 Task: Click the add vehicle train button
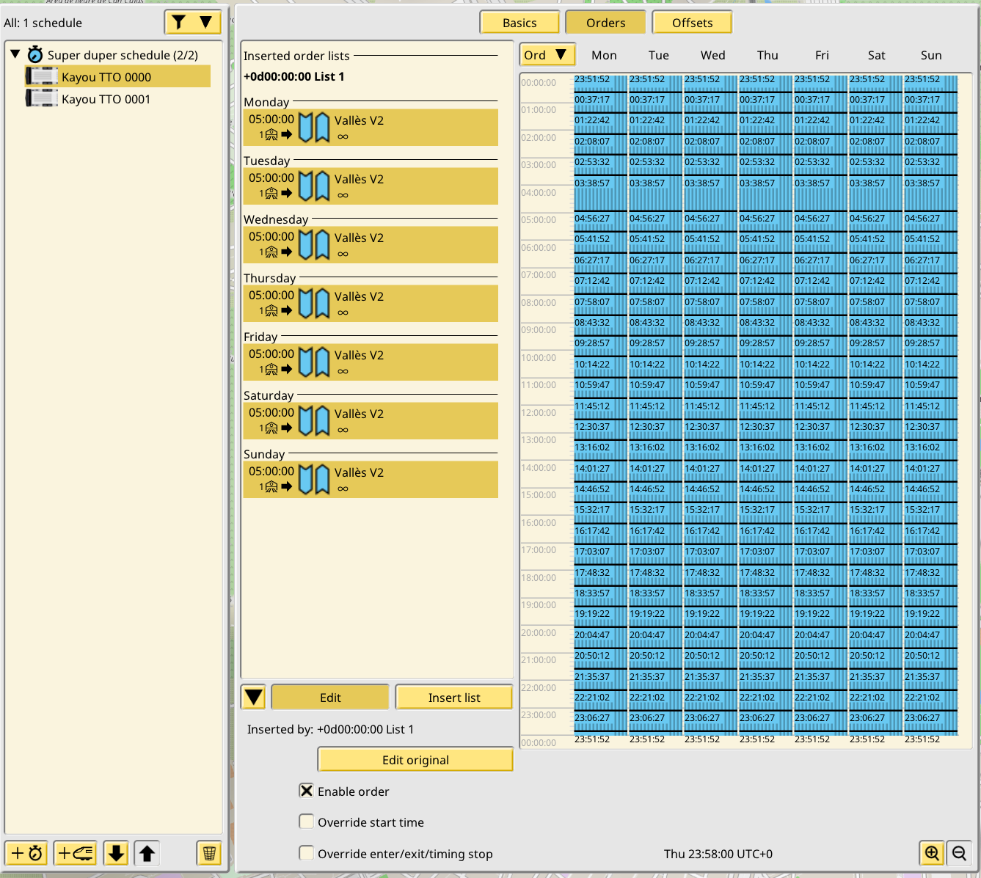(x=76, y=853)
